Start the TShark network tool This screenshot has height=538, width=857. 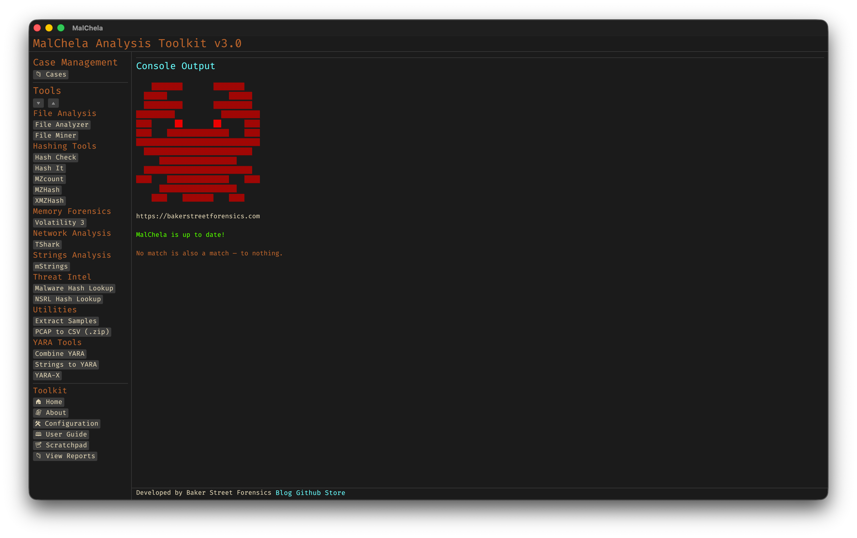[x=47, y=244]
